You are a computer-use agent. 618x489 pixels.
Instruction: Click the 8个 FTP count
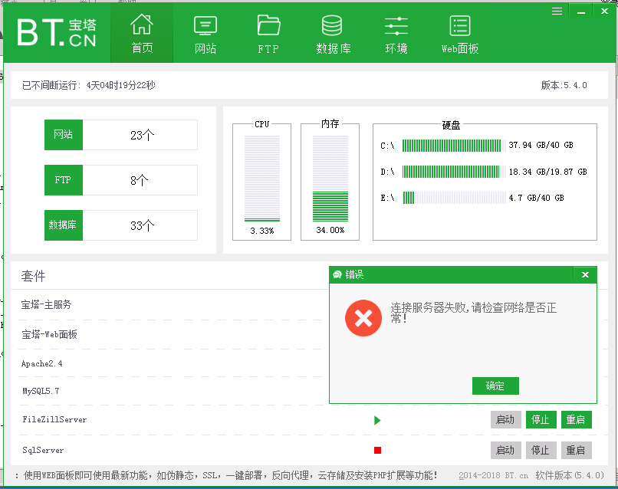click(139, 180)
